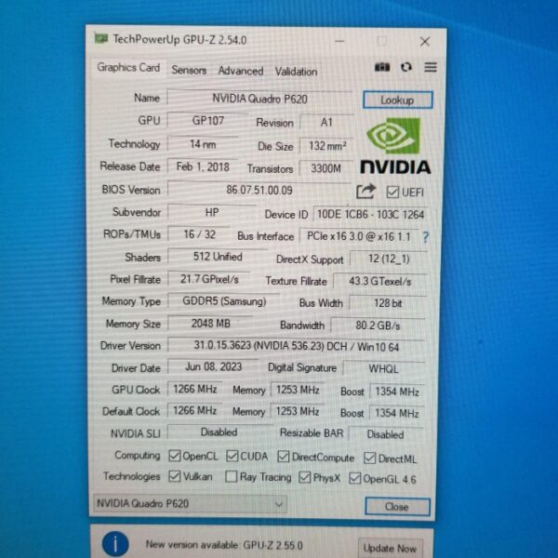Screen dimensions: 558x558
Task: Click the Default Clock Memory value 1253 MHz
Action: tap(298, 411)
